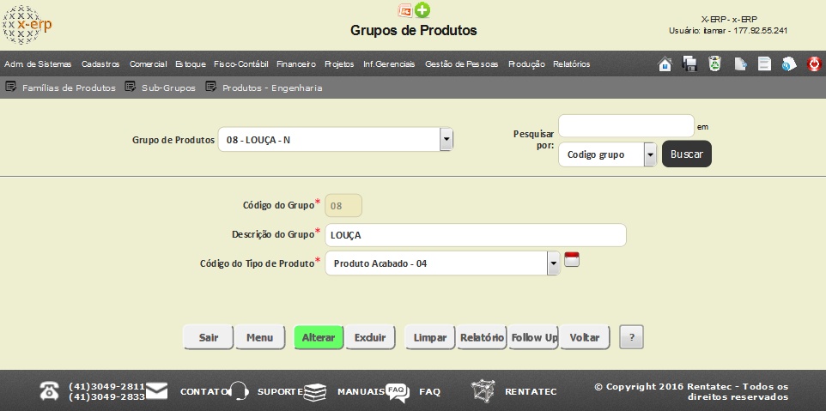
Task: Go to the Home house icon
Action: click(x=665, y=64)
